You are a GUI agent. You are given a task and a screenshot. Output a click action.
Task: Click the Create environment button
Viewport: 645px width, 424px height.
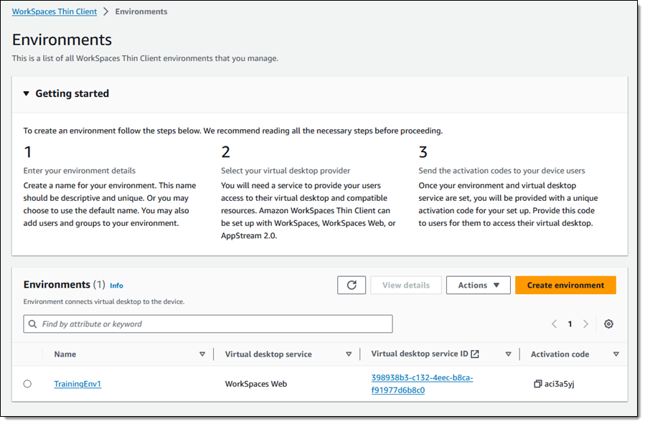[565, 285]
